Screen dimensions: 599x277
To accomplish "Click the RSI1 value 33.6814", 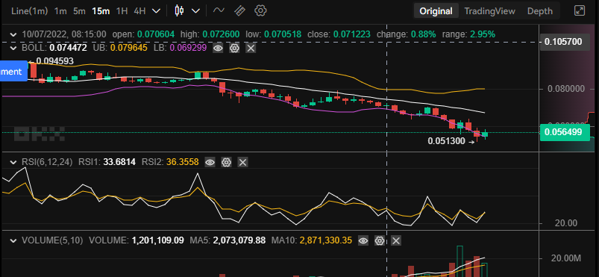I will coord(119,162).
